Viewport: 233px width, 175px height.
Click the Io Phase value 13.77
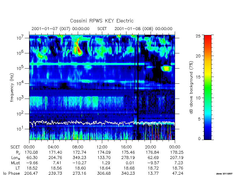153,173
